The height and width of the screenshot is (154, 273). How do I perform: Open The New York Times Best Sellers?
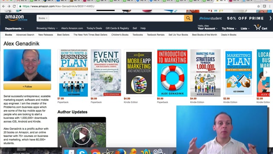point(90,35)
